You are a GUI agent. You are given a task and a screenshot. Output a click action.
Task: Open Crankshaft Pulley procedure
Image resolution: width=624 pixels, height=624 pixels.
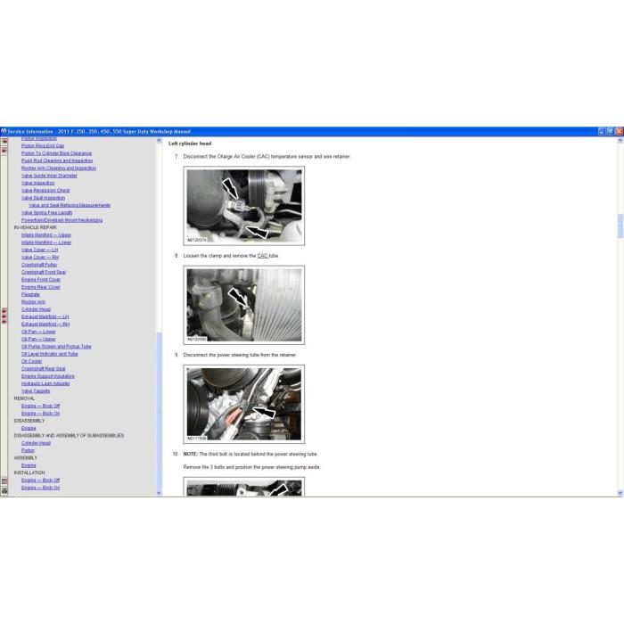click(x=39, y=265)
